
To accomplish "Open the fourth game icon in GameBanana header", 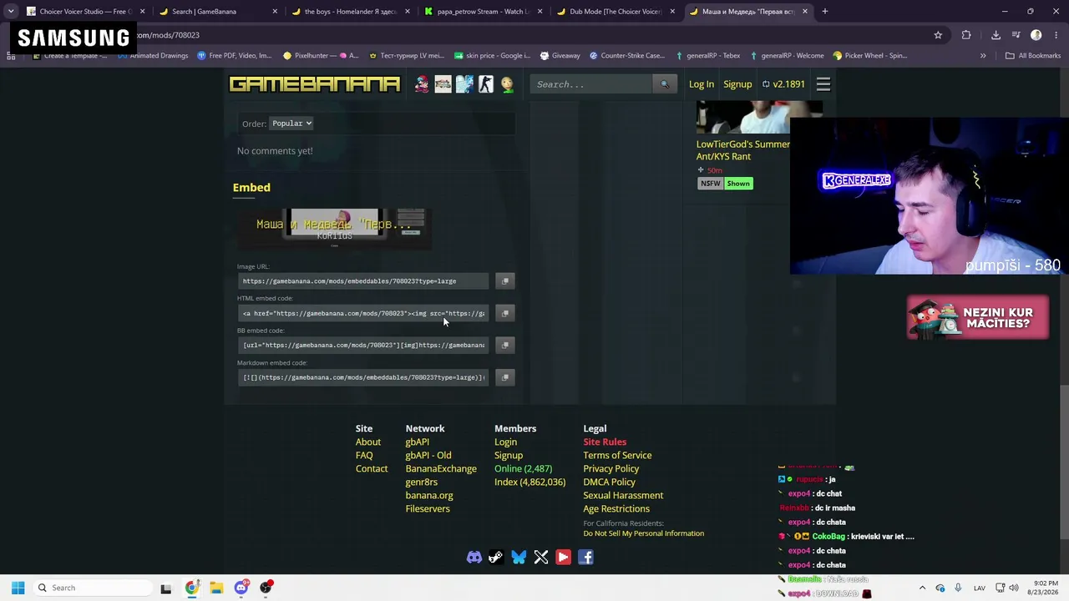I will (486, 84).
